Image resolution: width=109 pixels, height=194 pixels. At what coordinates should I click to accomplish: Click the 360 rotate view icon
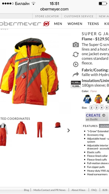76,55
